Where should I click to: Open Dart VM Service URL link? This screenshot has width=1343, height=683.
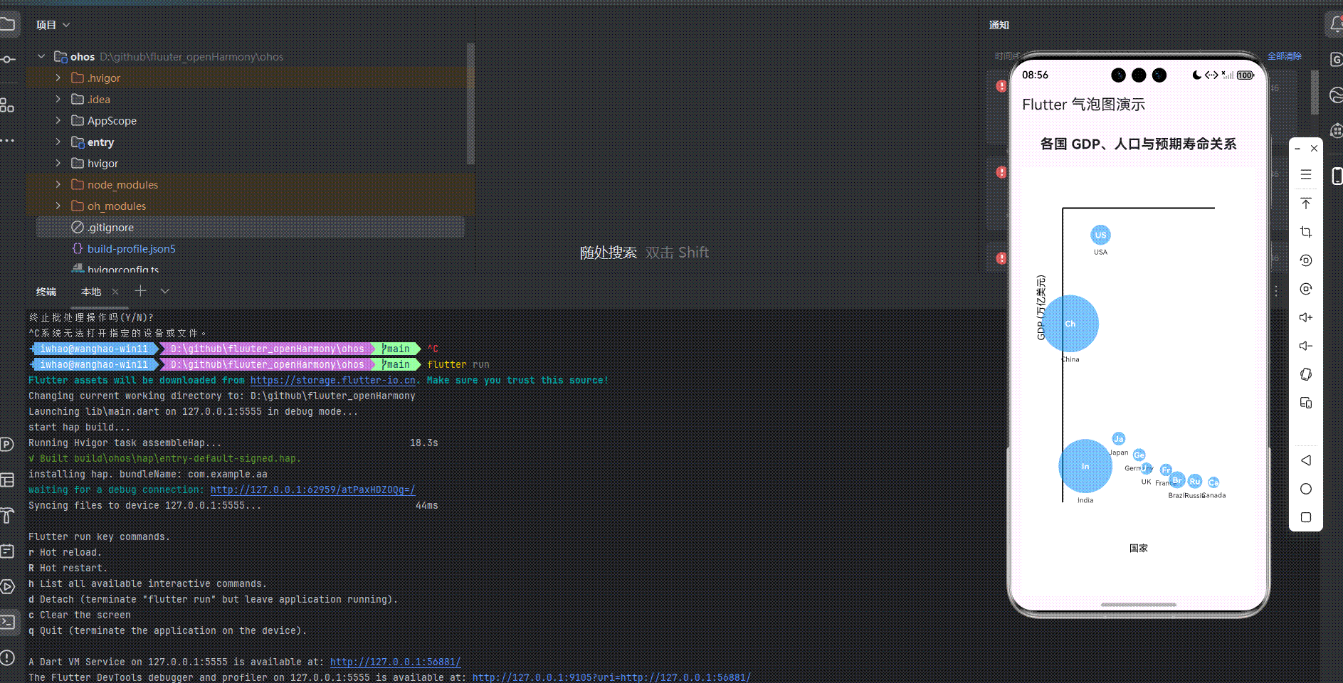coord(396,662)
